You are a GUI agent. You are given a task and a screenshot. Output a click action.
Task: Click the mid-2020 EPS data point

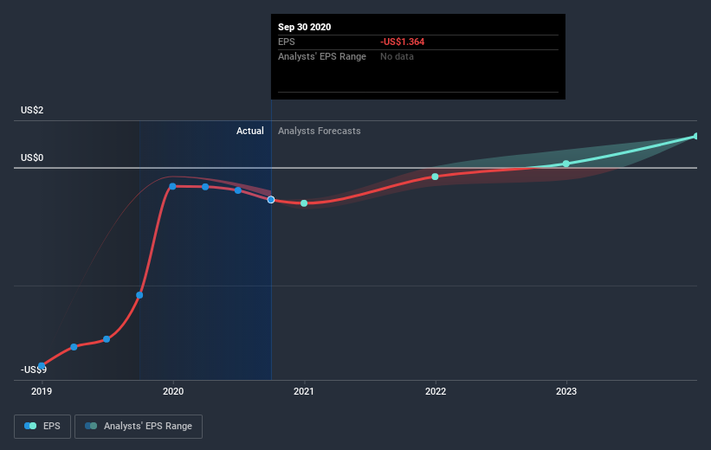[x=238, y=190]
